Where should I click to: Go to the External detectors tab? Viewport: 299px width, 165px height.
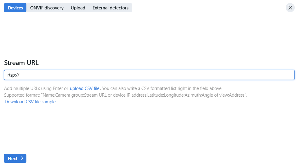(x=110, y=8)
